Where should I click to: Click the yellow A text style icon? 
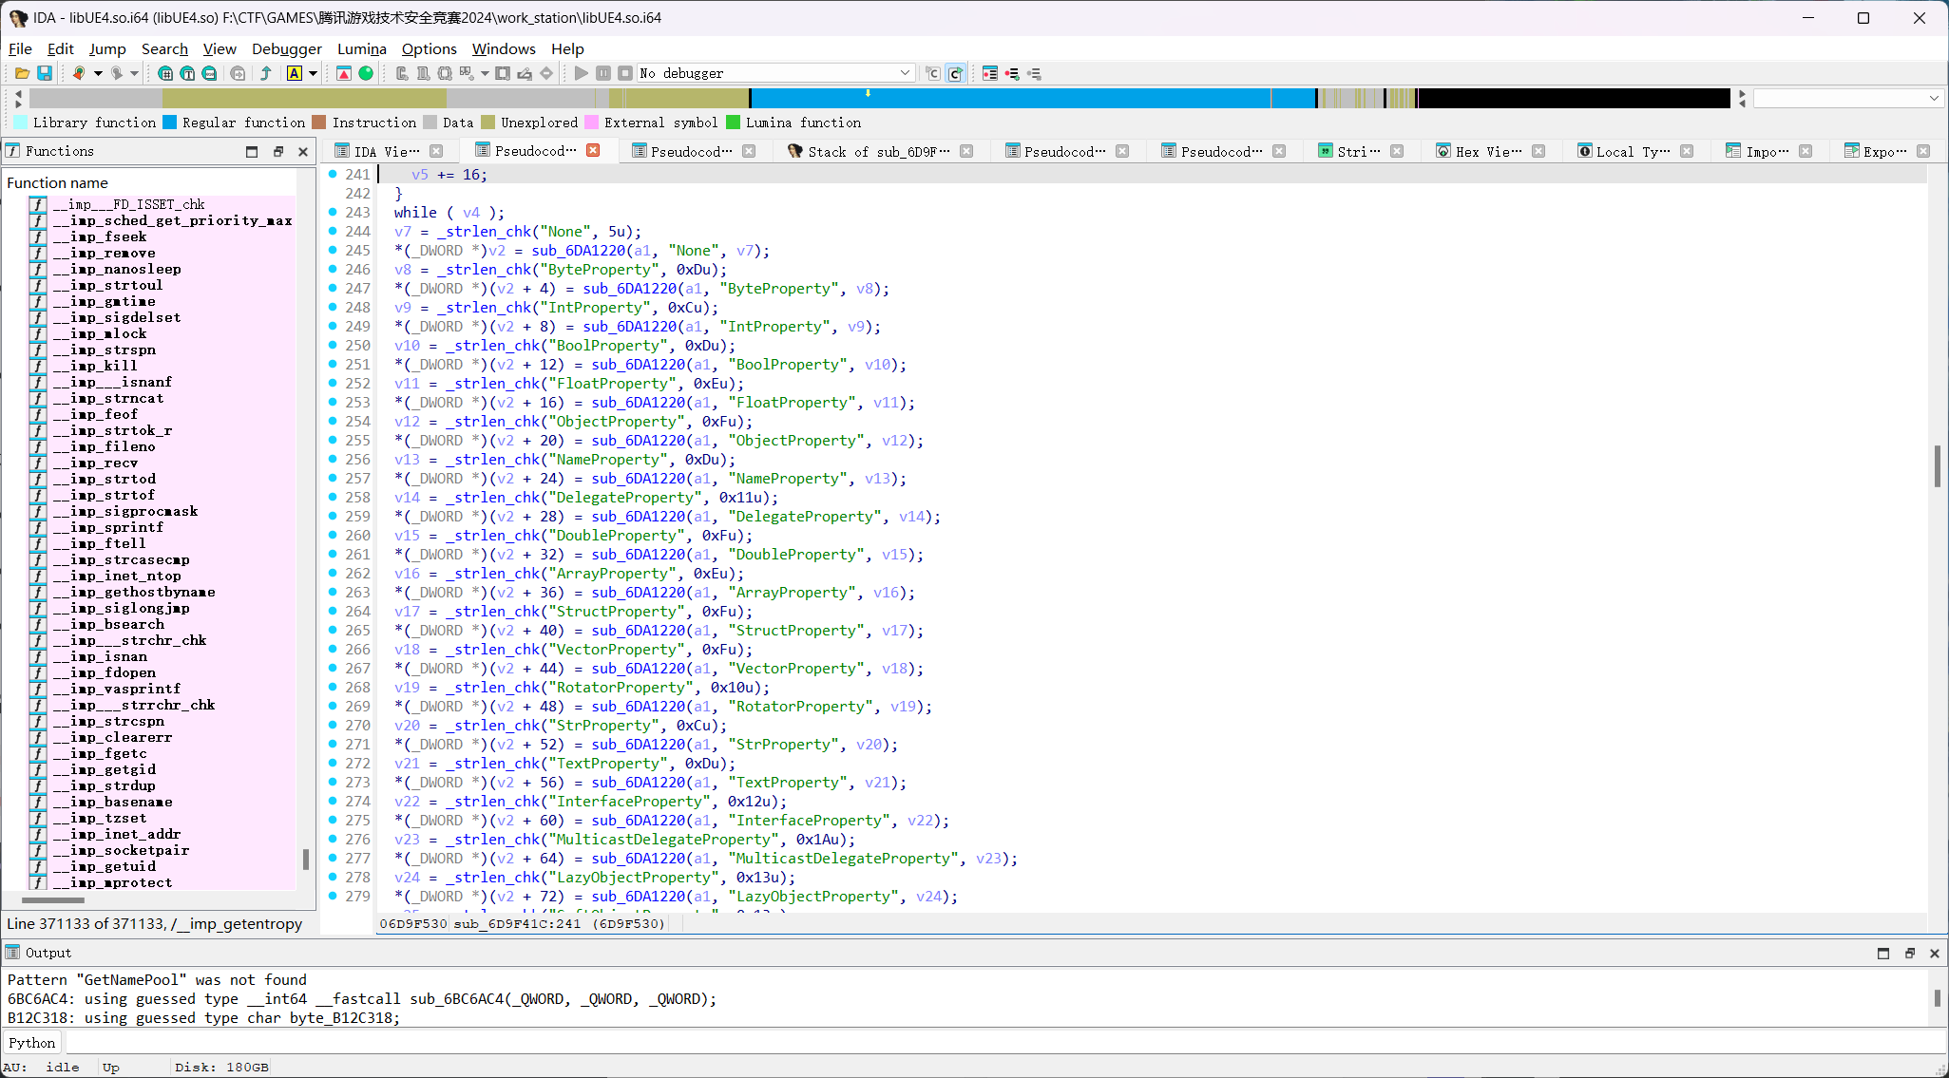(295, 73)
